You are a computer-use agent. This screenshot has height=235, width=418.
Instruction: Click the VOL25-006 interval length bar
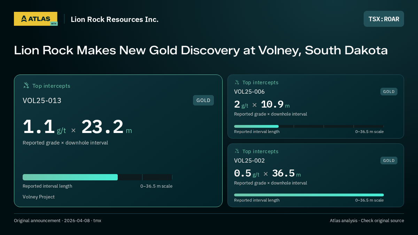[309, 126]
